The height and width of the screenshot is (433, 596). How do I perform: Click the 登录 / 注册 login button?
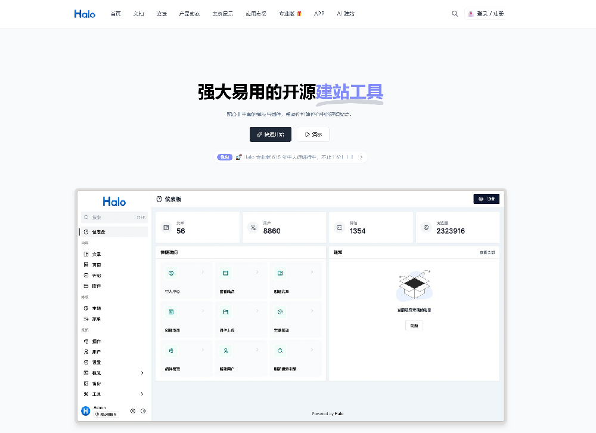point(485,14)
